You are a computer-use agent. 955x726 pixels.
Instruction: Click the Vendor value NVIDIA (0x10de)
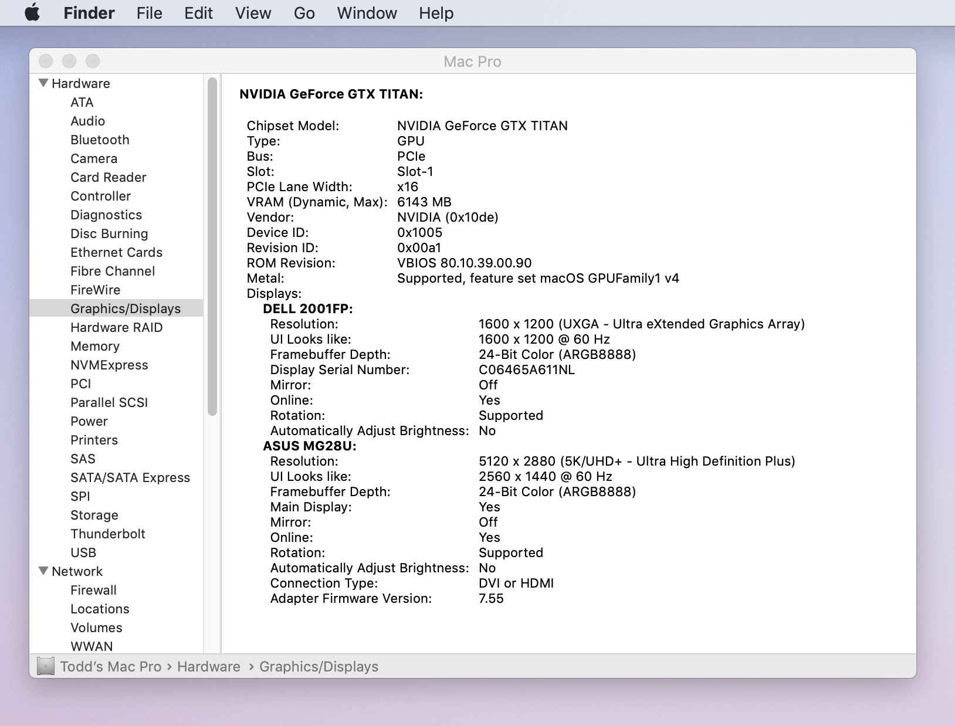(448, 217)
